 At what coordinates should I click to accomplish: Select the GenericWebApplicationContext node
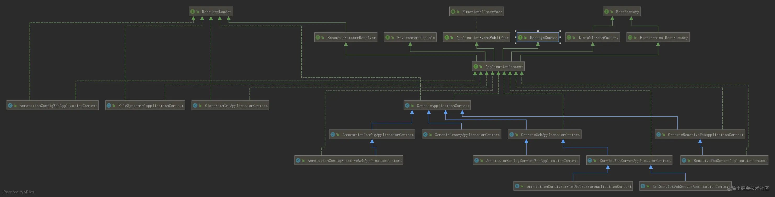[545, 134]
